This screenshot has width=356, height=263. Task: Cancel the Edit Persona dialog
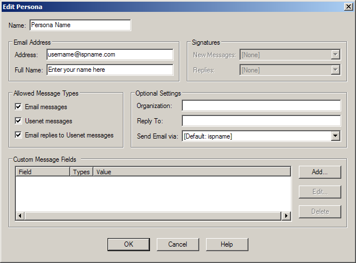click(x=178, y=244)
